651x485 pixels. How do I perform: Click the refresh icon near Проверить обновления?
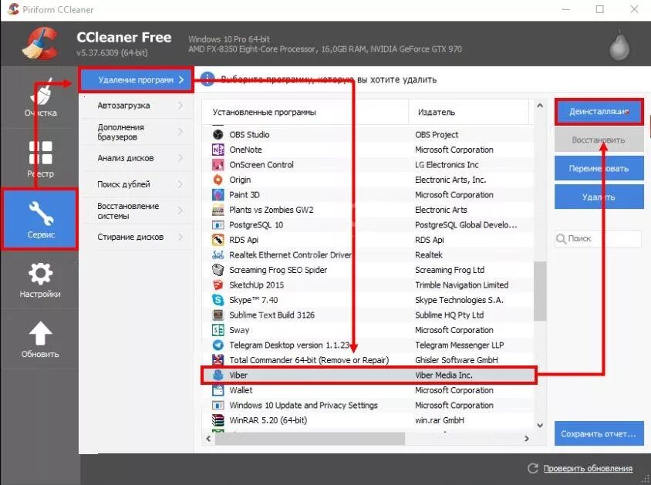(533, 468)
